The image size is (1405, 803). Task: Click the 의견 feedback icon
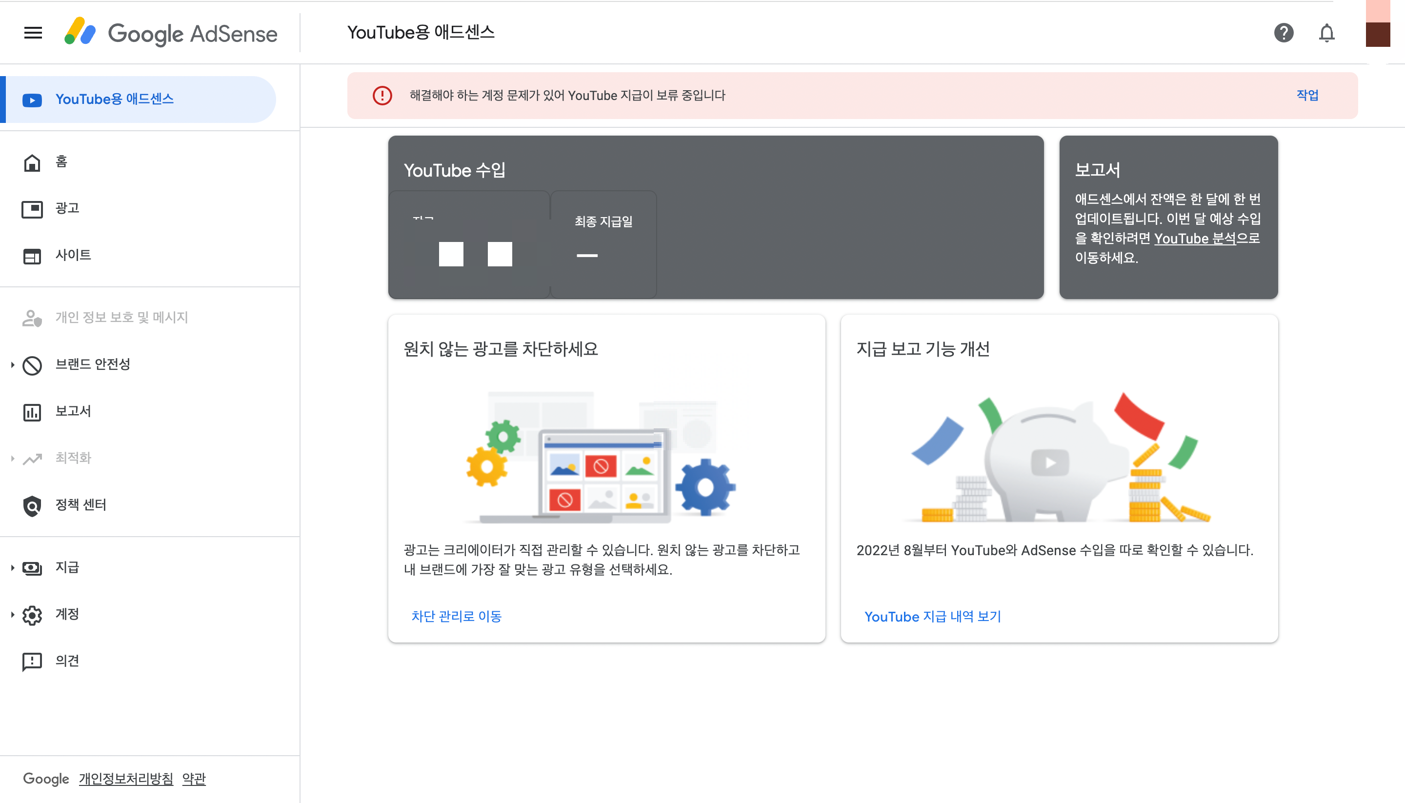(x=32, y=661)
